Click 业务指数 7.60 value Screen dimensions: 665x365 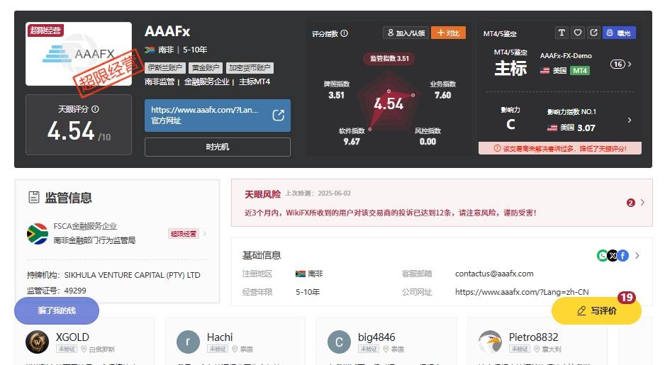pyautogui.click(x=443, y=95)
